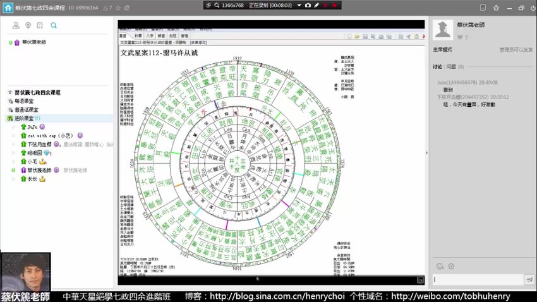
Task: Click the recorder pencil annotate icon
Action: [317, 5]
